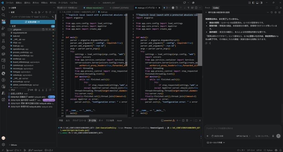Image resolution: width=283 pixels, height=152 pixels.
Task: Click back arrow in Codex panel header
Action: click(206, 12)
